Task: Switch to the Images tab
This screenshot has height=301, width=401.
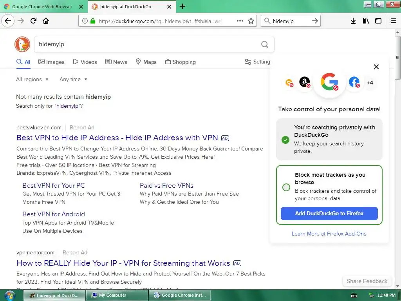Action: 51,62
